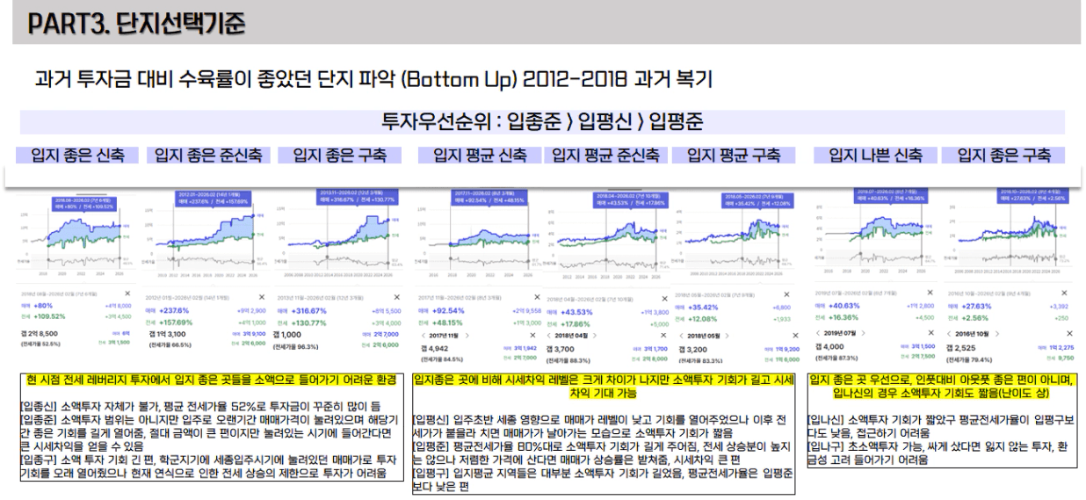Close the 2018년 08월–2026년 02월 summary card
The width and height of the screenshot is (1086, 500).
127,293
